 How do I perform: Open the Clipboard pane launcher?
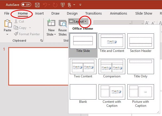click(x=41, y=41)
